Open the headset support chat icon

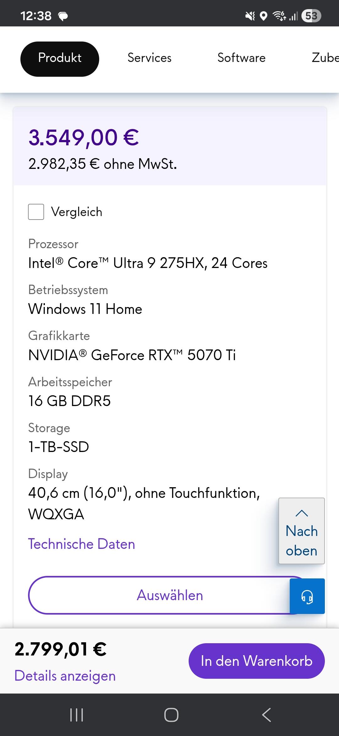[x=307, y=596]
